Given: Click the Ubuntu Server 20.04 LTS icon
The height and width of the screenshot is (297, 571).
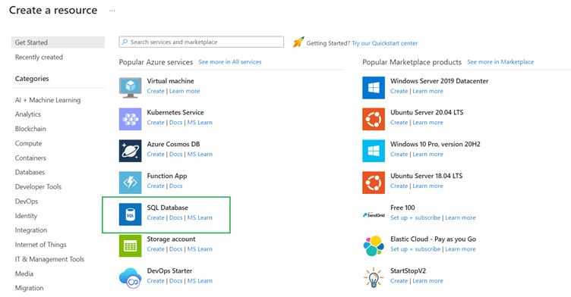Looking at the screenshot, I should (374, 119).
